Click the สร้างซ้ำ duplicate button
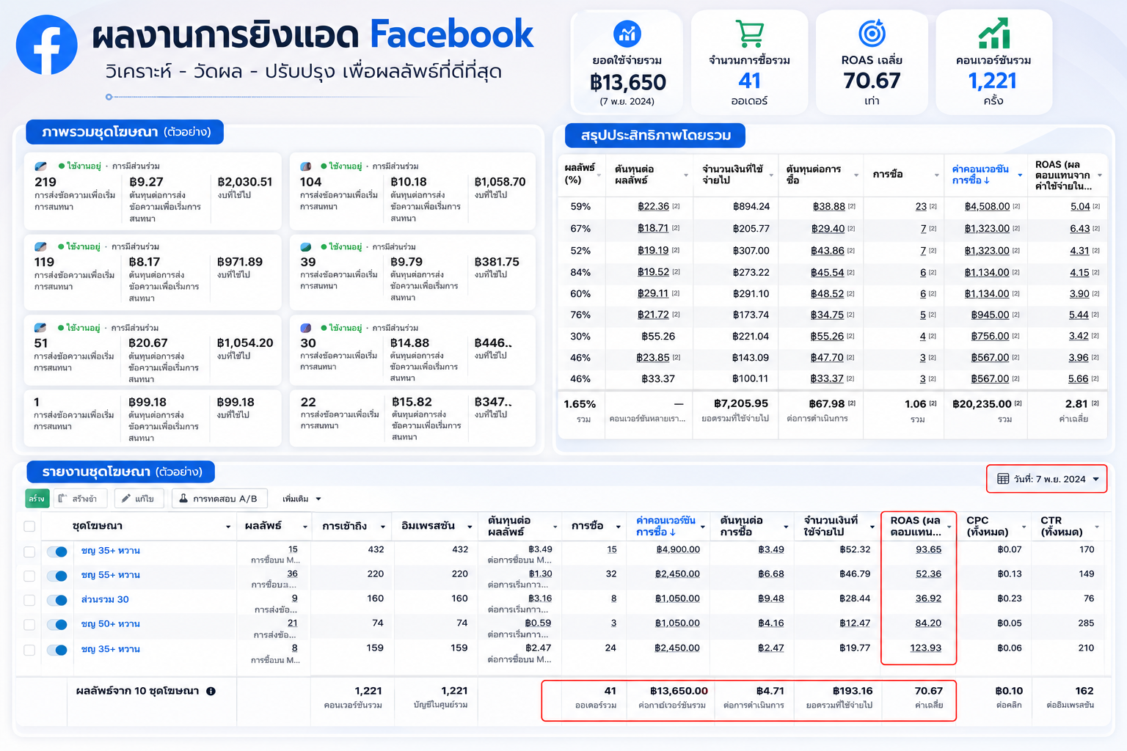Image resolution: width=1127 pixels, height=751 pixels. tap(79, 499)
